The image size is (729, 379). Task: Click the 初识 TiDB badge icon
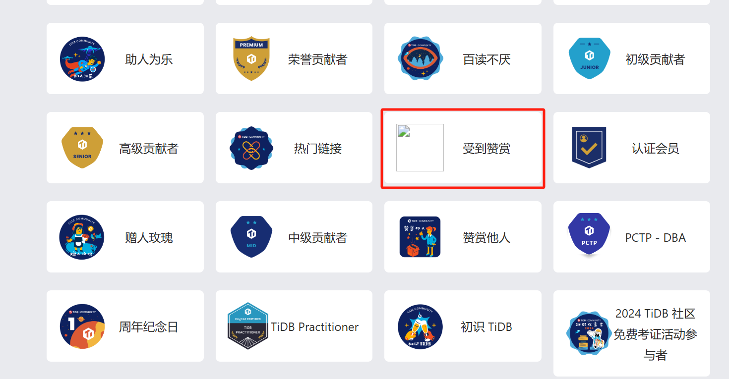[420, 326]
